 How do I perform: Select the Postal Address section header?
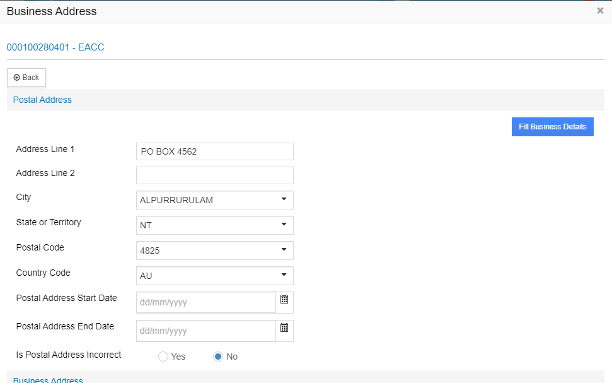point(42,100)
